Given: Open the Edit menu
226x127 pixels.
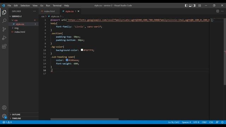Looking at the screenshot, I should 16,6.
